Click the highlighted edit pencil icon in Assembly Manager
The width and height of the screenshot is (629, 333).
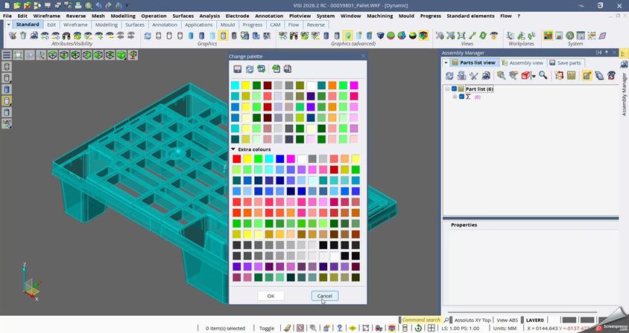click(587, 75)
